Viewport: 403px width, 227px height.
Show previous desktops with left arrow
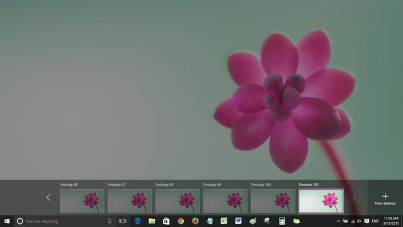(48, 197)
